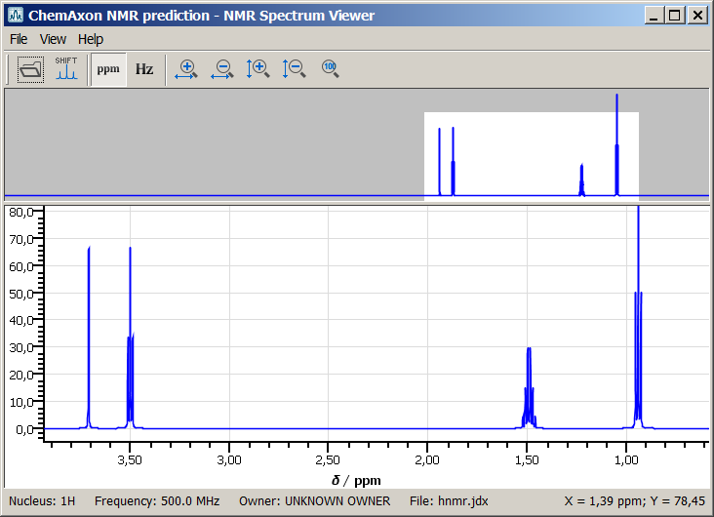Viewport: 714px width, 517px height.
Task: Click the Open file folder icon
Action: (31, 69)
